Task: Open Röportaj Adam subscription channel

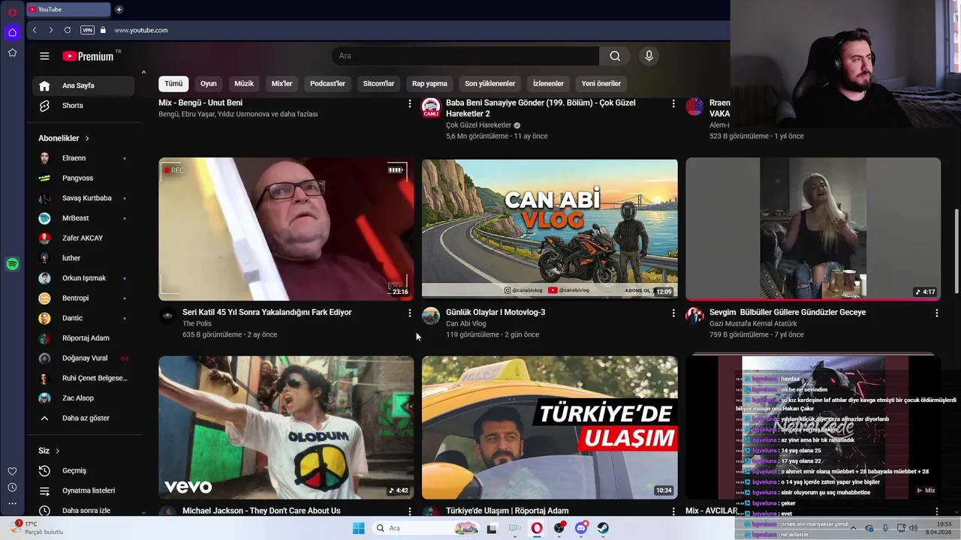Action: coord(83,338)
